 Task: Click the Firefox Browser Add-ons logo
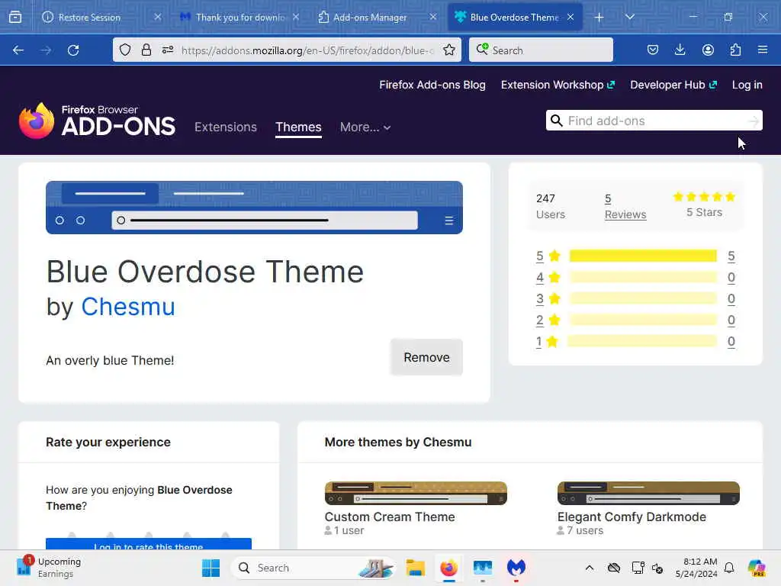click(97, 121)
